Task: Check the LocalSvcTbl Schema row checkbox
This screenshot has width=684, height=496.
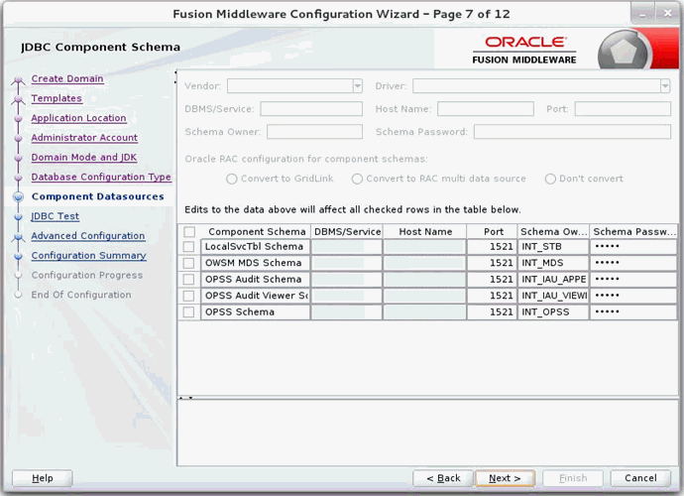Action: tap(189, 247)
